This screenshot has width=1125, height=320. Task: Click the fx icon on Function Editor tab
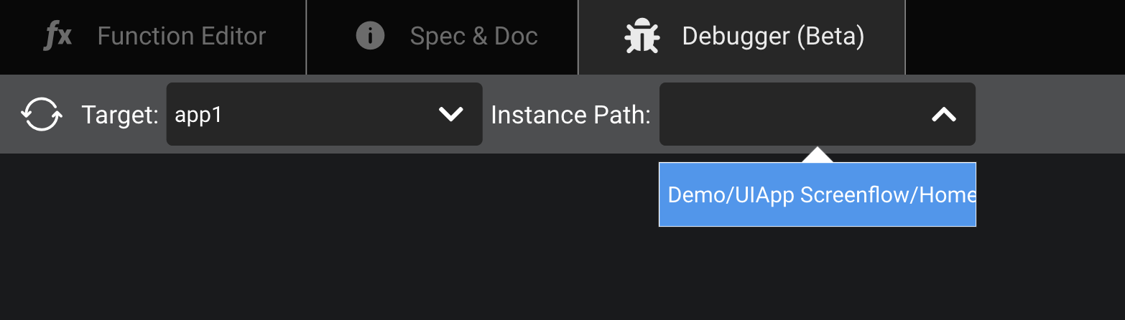(58, 36)
